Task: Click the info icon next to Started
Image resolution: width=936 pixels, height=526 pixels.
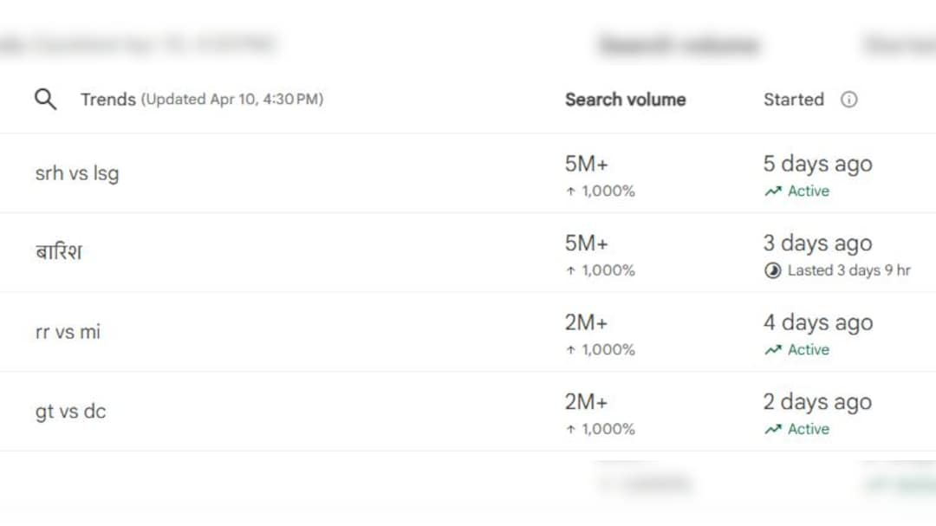Action: click(849, 100)
